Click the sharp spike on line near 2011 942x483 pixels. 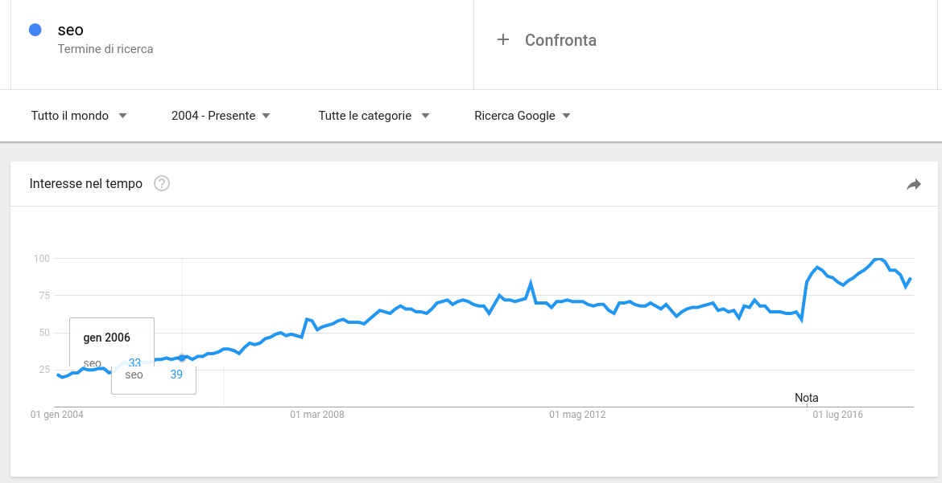(x=531, y=282)
